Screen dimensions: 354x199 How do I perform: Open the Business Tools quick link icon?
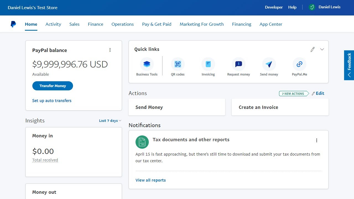pos(147,64)
